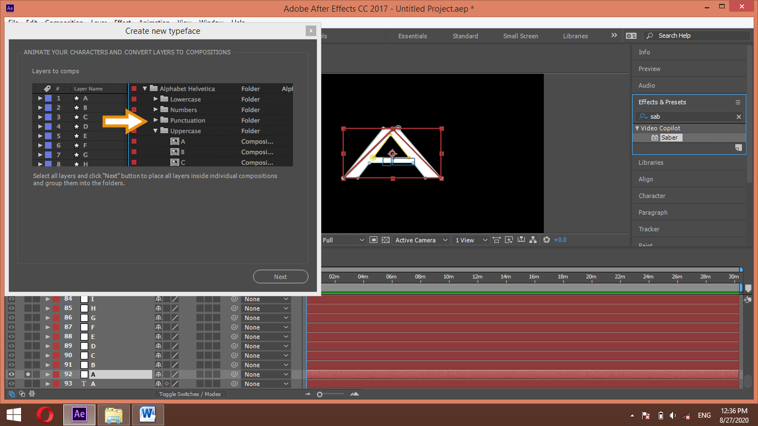Change the red label color of layer 92
Screen dimensions: 758x426
[55, 374]
